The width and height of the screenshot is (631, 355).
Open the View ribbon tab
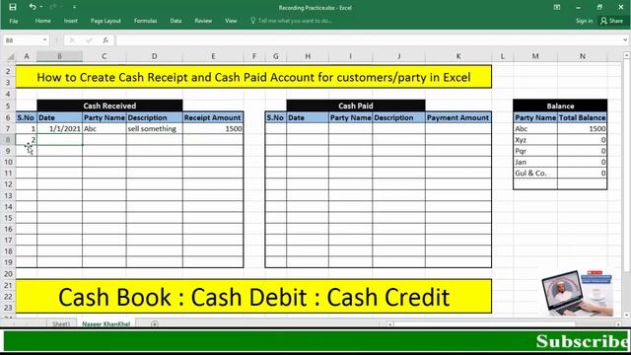231,21
